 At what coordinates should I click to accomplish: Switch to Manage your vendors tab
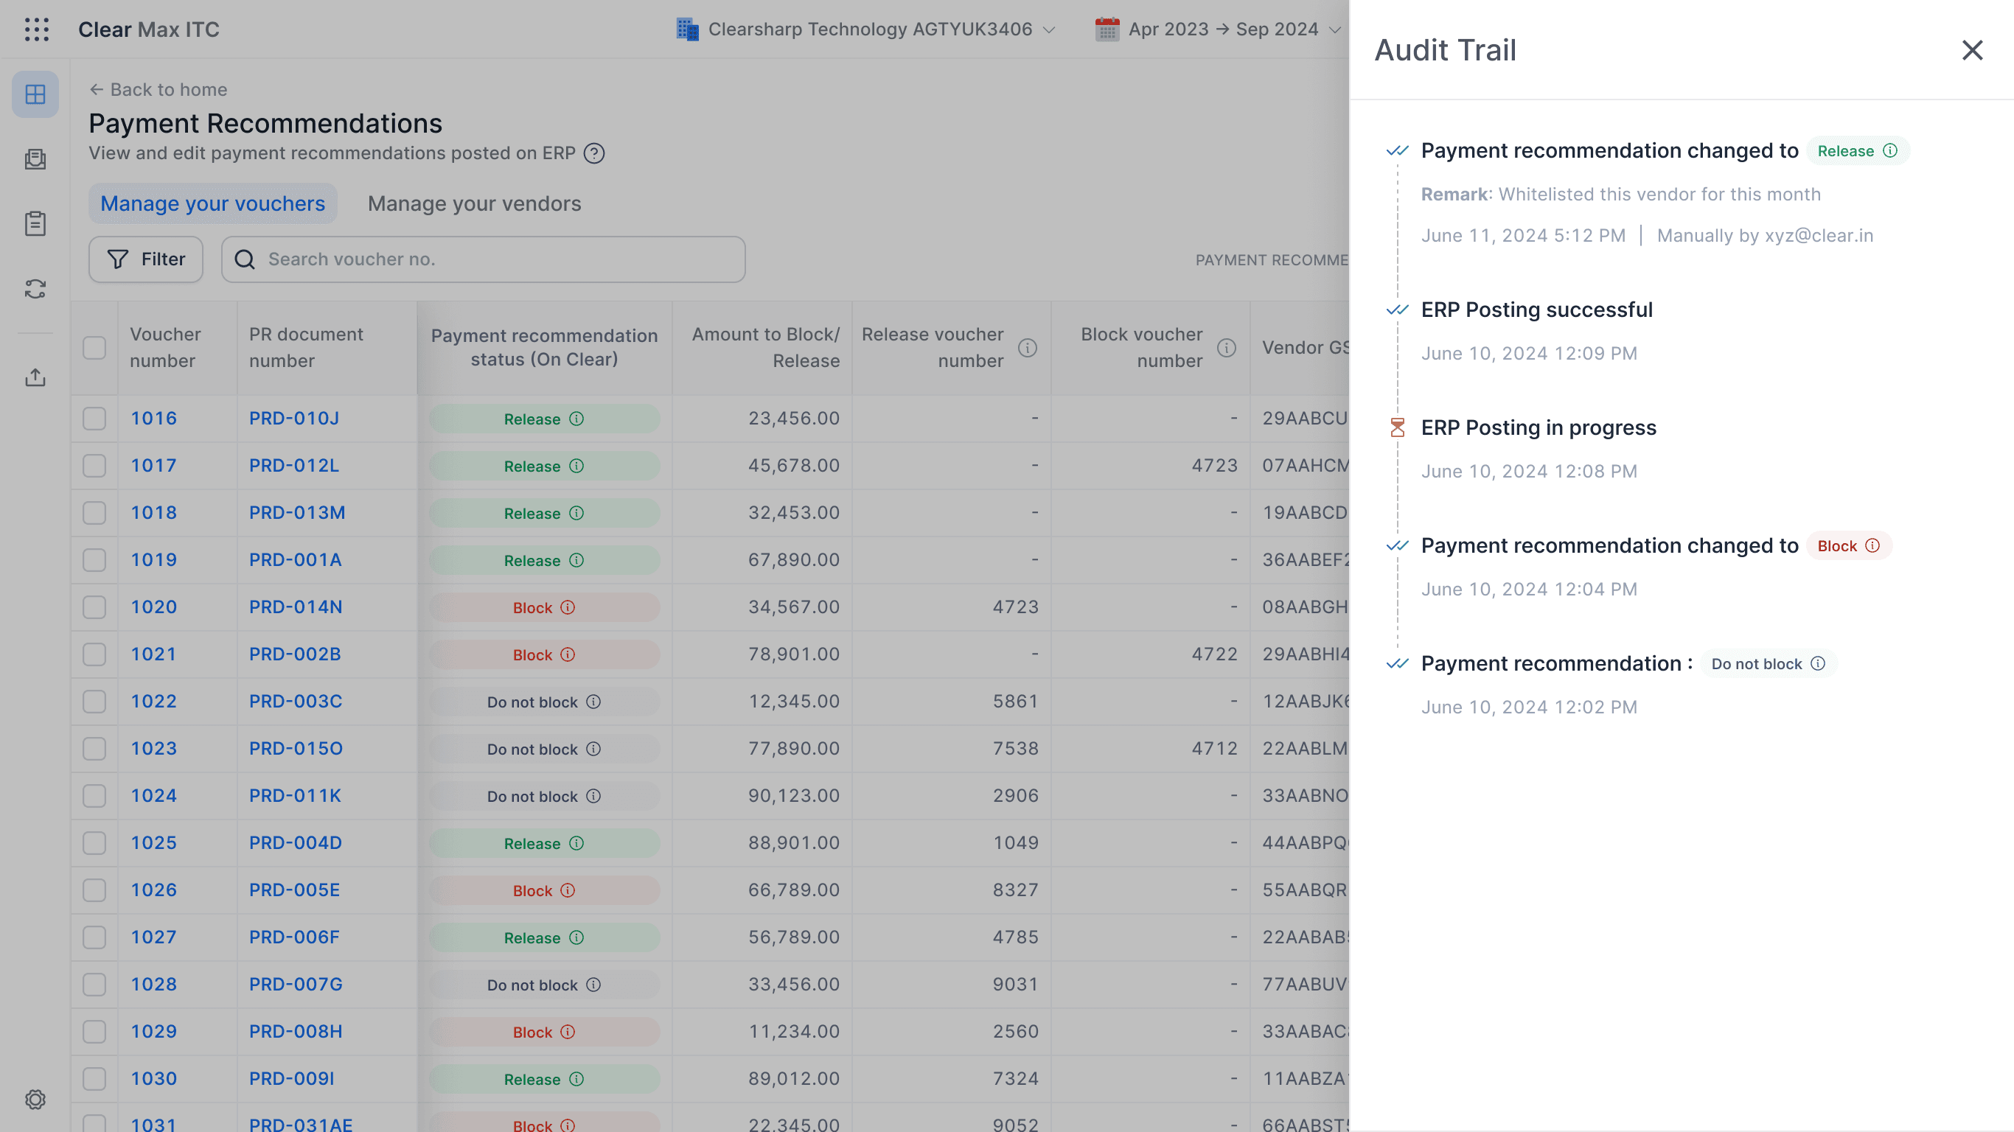coord(475,204)
